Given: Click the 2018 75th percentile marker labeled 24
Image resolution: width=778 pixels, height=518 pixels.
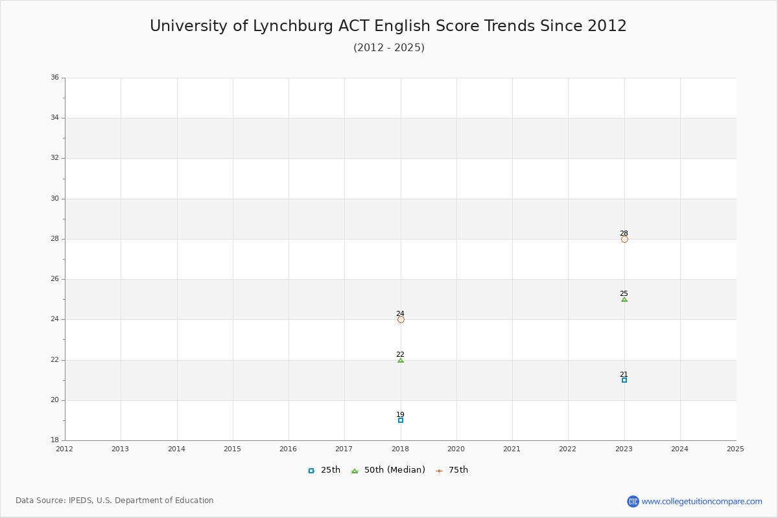Looking at the screenshot, I should pyautogui.click(x=401, y=319).
